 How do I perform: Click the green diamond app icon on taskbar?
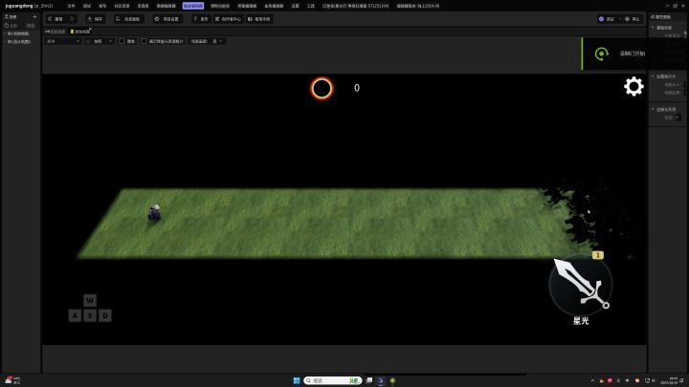coord(392,380)
